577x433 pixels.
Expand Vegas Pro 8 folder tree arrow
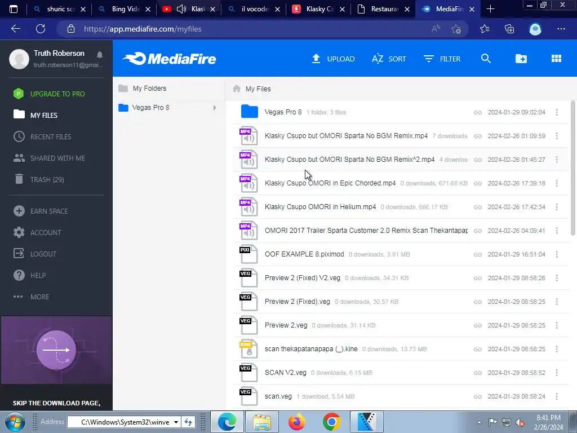pos(215,108)
